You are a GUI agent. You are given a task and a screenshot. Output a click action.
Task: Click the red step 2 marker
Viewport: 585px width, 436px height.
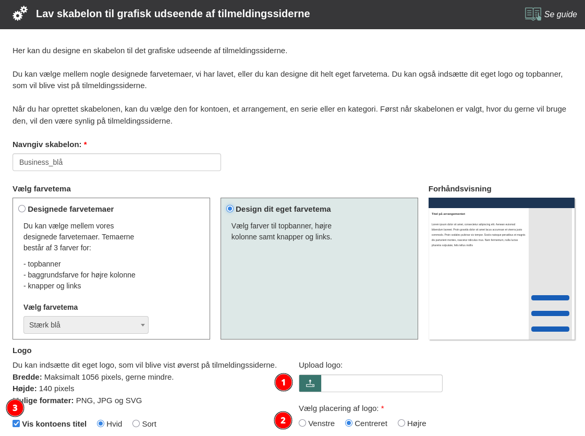pos(283,420)
